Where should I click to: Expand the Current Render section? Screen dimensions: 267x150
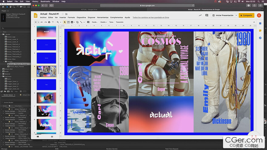tap(2, 102)
